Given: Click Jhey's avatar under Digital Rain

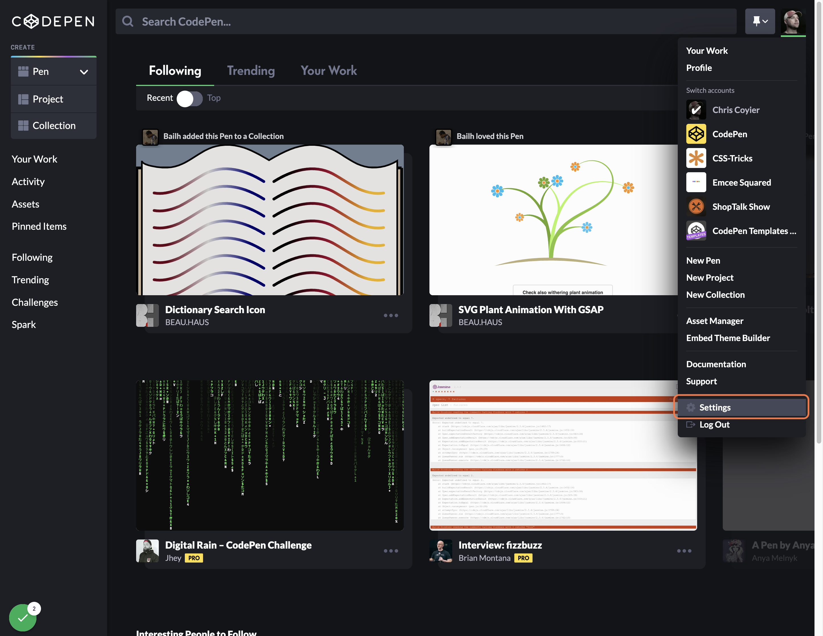Looking at the screenshot, I should [x=147, y=551].
